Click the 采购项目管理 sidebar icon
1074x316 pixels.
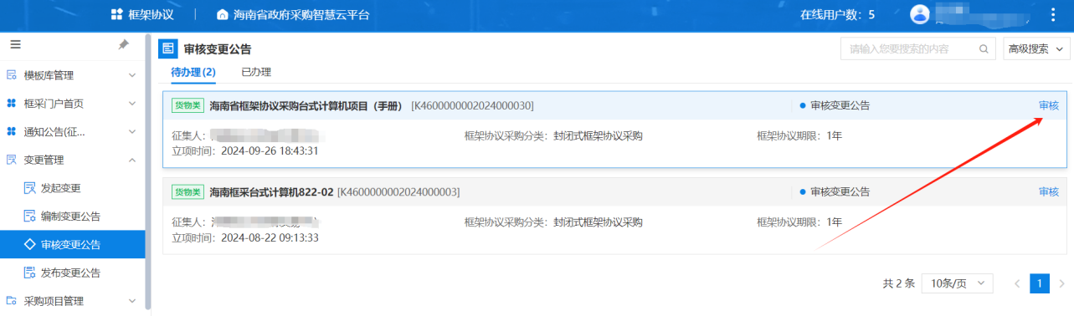tap(12, 301)
